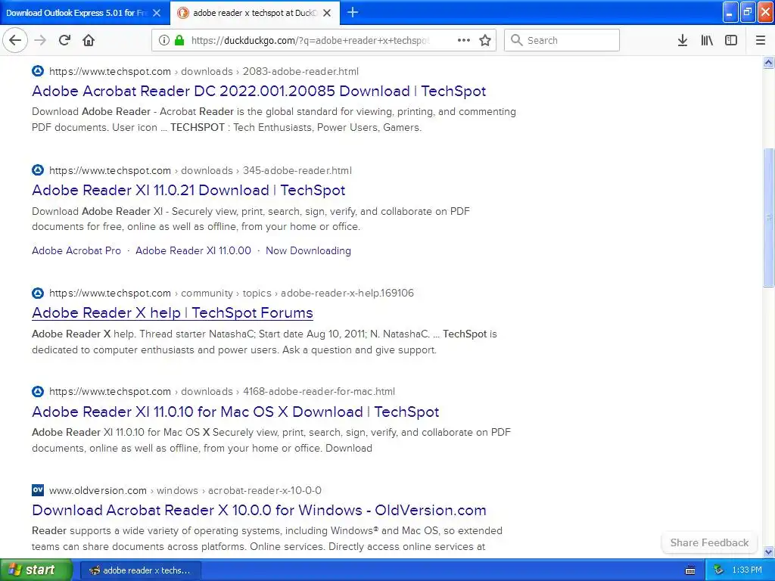Screen dimensions: 775x581
Task: Click the OldVersion.com OV favicon
Action: pyautogui.click(x=38, y=490)
